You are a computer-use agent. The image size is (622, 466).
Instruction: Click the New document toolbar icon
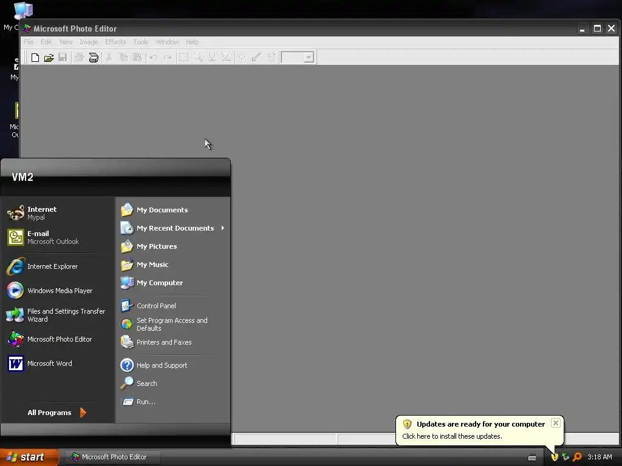(35, 58)
